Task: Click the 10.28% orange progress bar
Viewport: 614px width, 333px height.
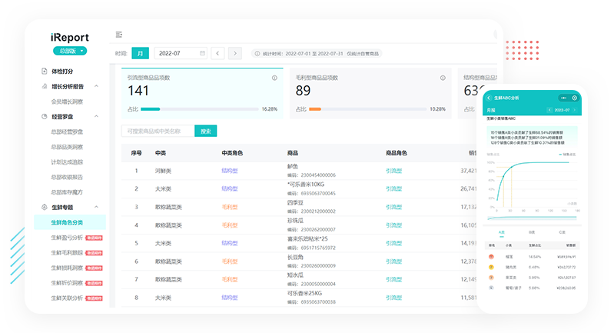Action: (x=315, y=109)
